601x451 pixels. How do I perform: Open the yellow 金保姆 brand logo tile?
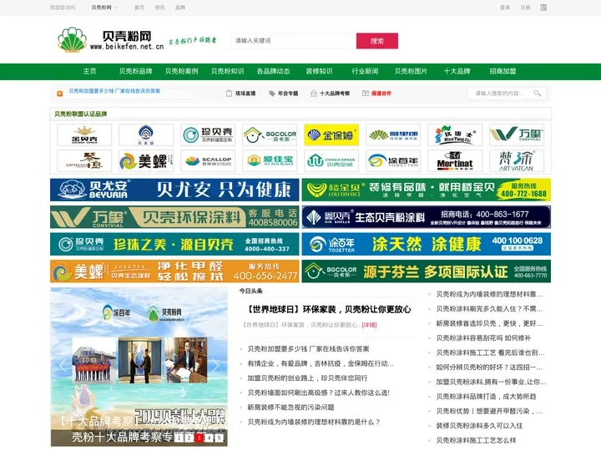[331, 134]
